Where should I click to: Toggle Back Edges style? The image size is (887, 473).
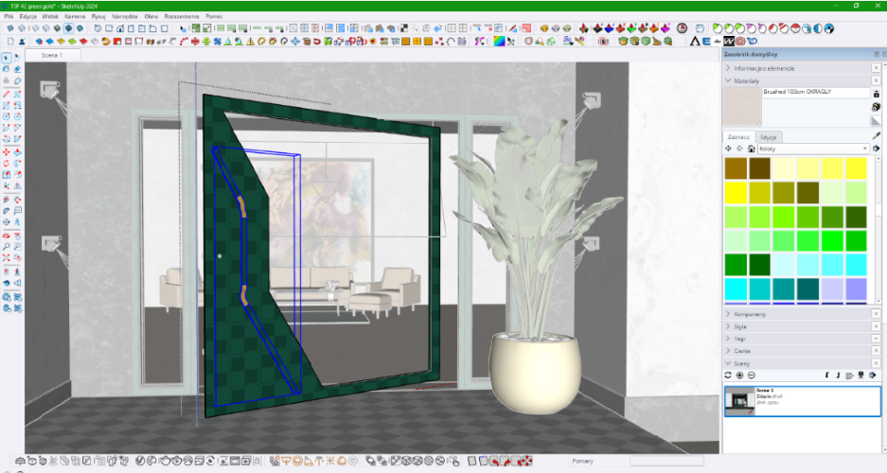22,28
